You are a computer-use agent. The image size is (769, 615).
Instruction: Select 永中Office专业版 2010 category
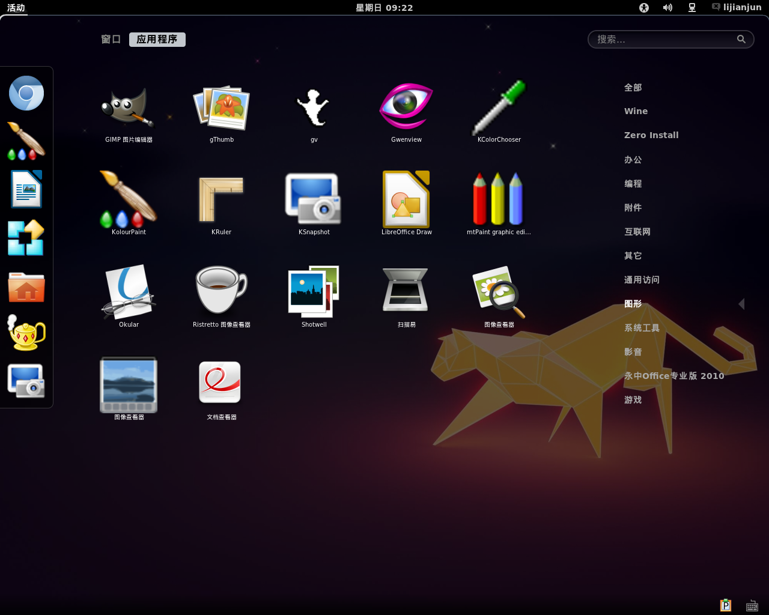(674, 375)
